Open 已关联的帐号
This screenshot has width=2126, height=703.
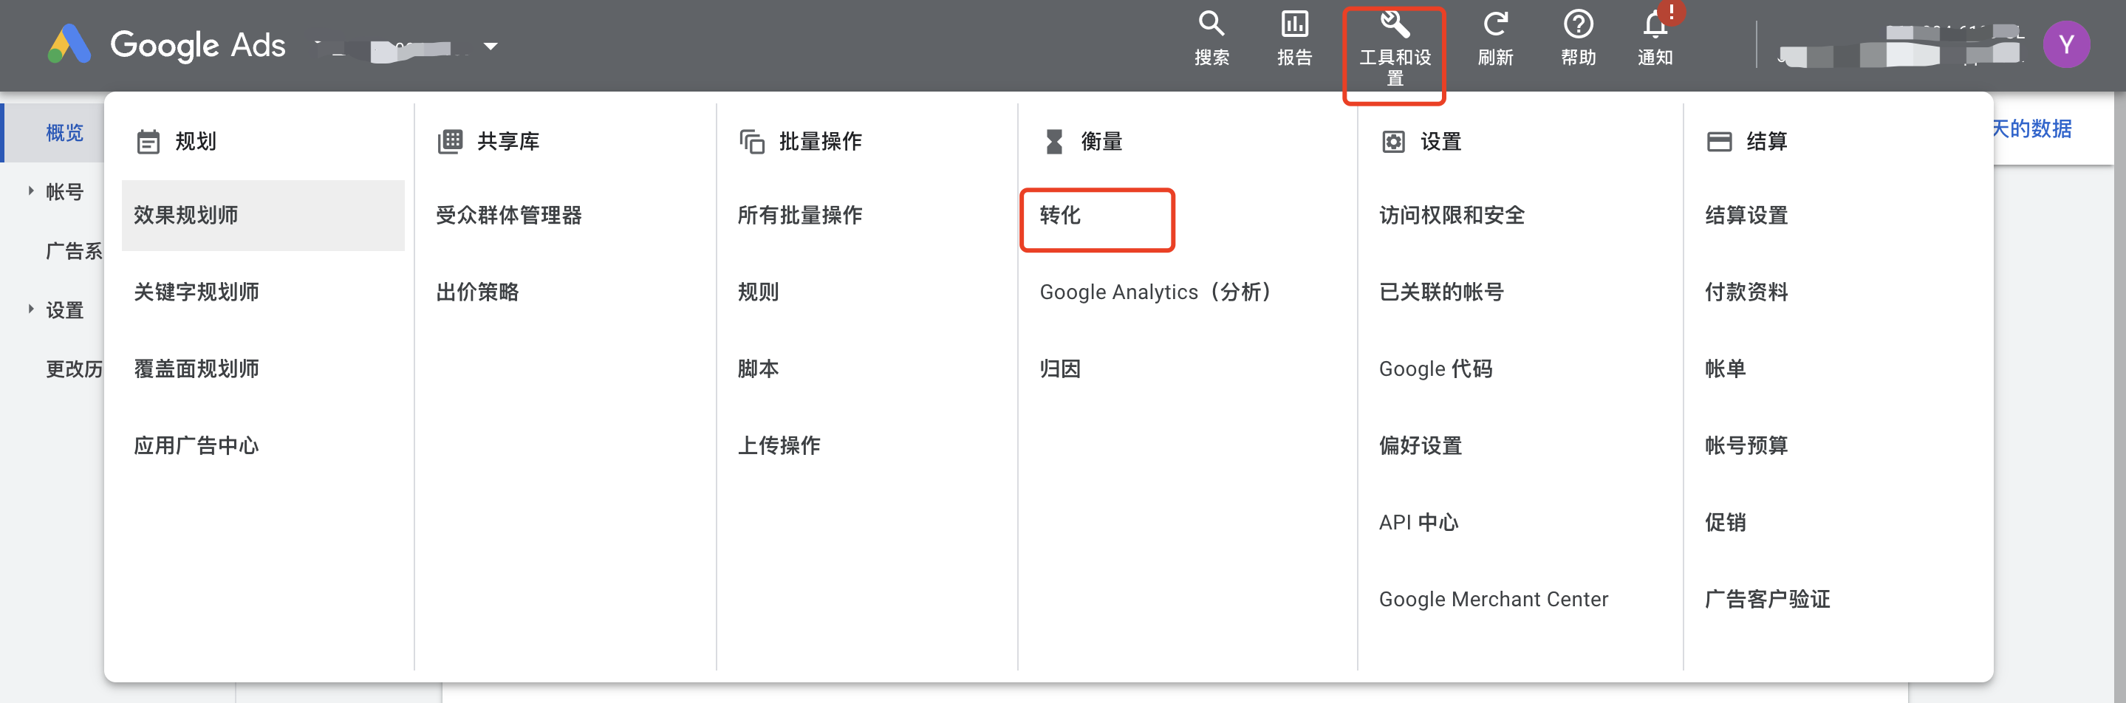[1442, 292]
